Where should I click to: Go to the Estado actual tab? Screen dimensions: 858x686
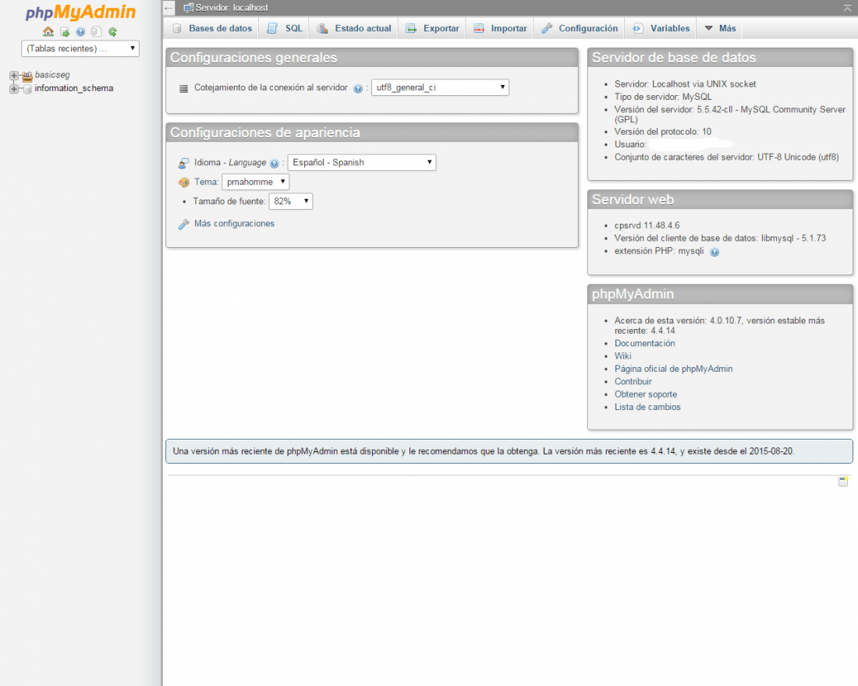coord(355,28)
